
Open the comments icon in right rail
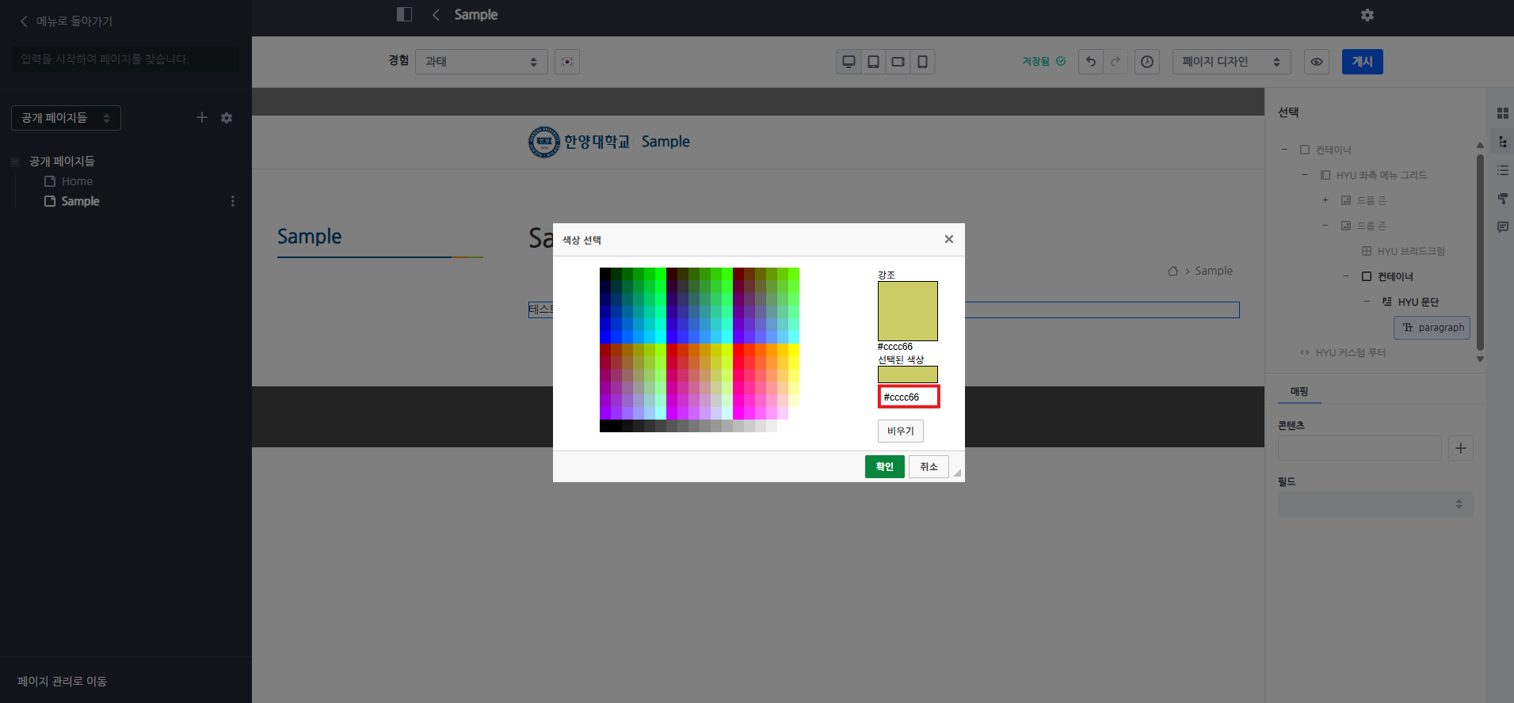(x=1502, y=226)
